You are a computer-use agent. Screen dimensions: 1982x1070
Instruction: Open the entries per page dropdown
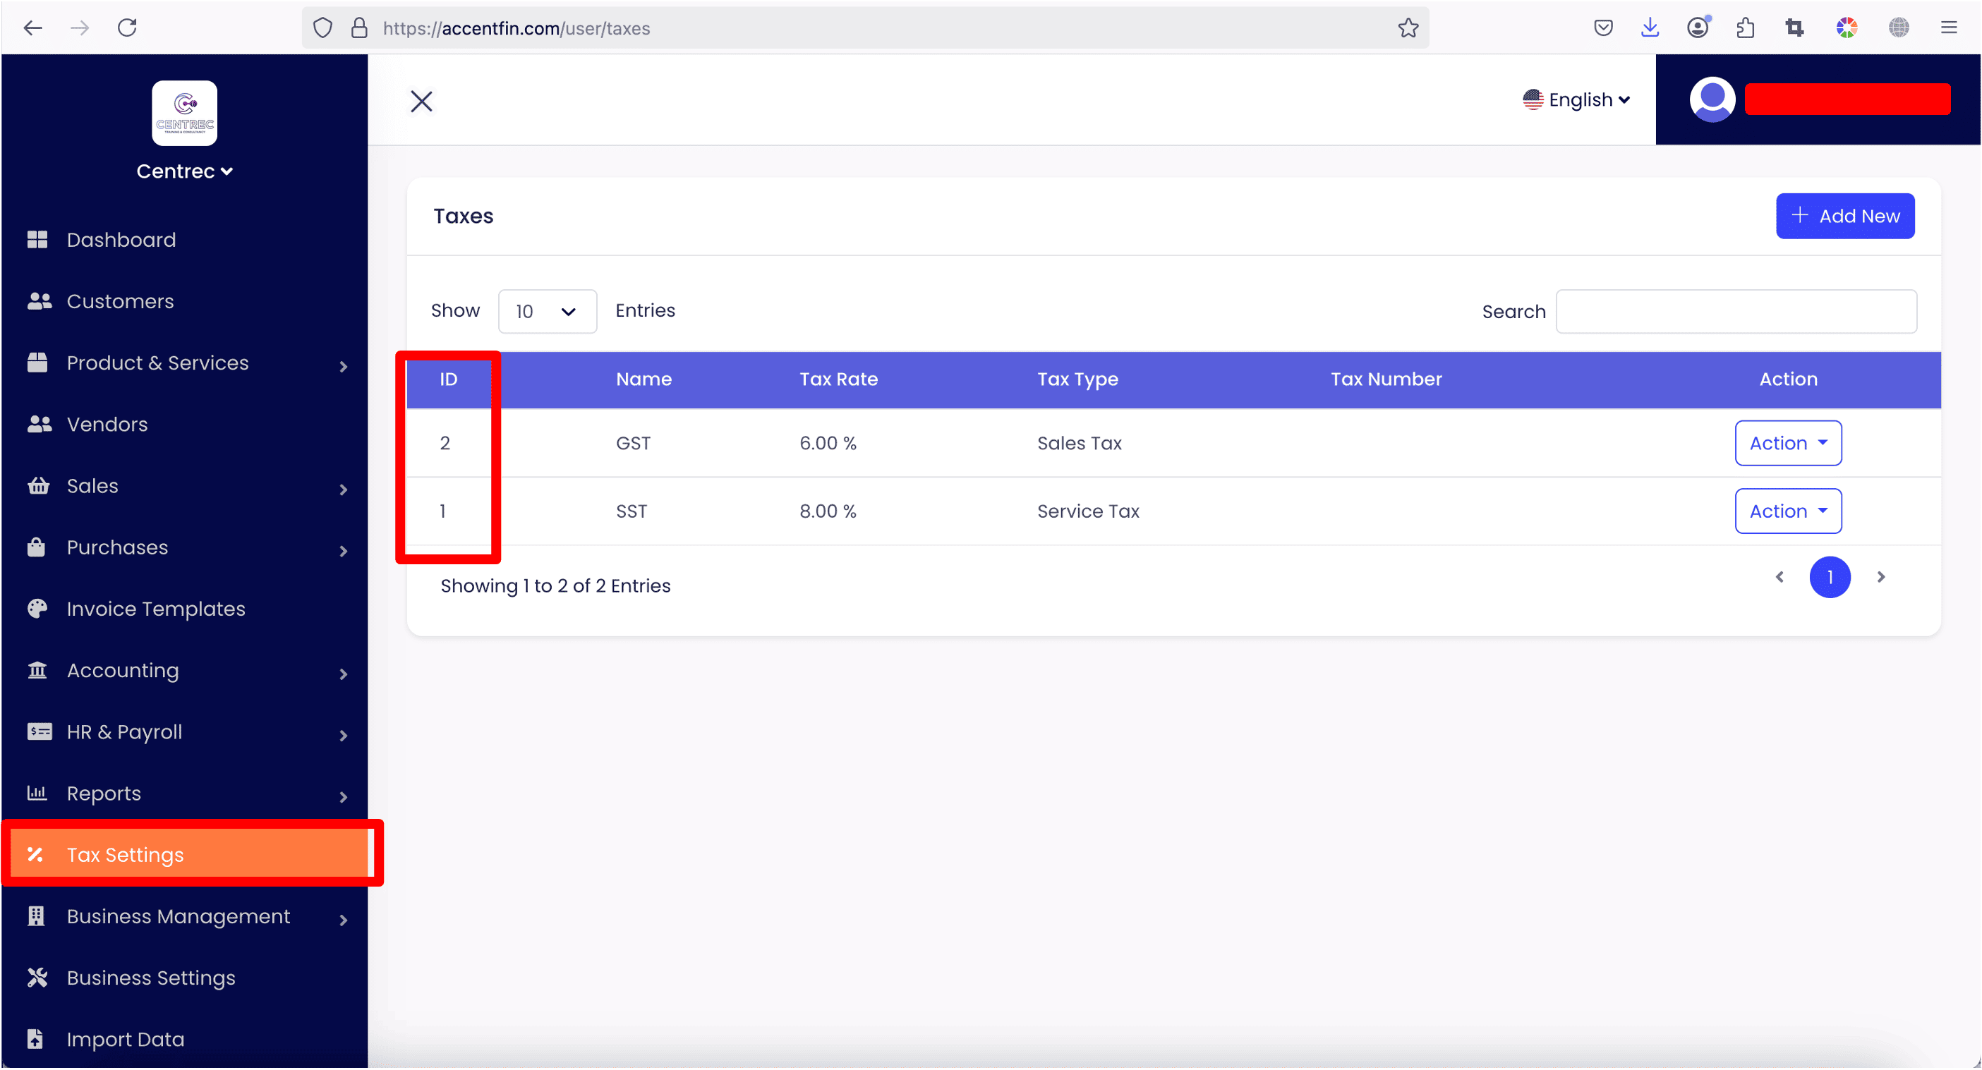click(x=547, y=312)
